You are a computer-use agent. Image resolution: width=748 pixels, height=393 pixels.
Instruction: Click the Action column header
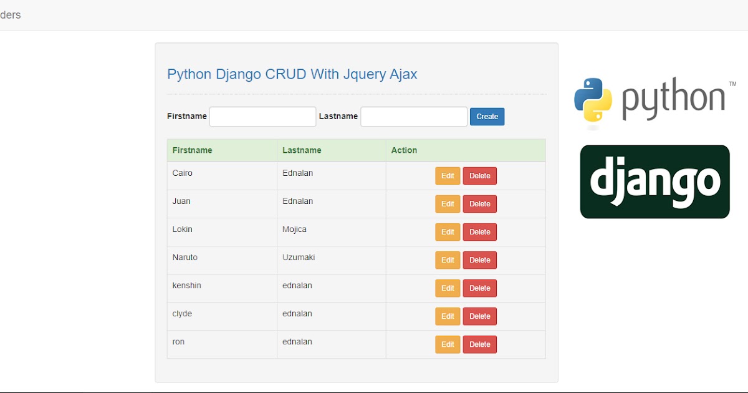pyautogui.click(x=405, y=150)
